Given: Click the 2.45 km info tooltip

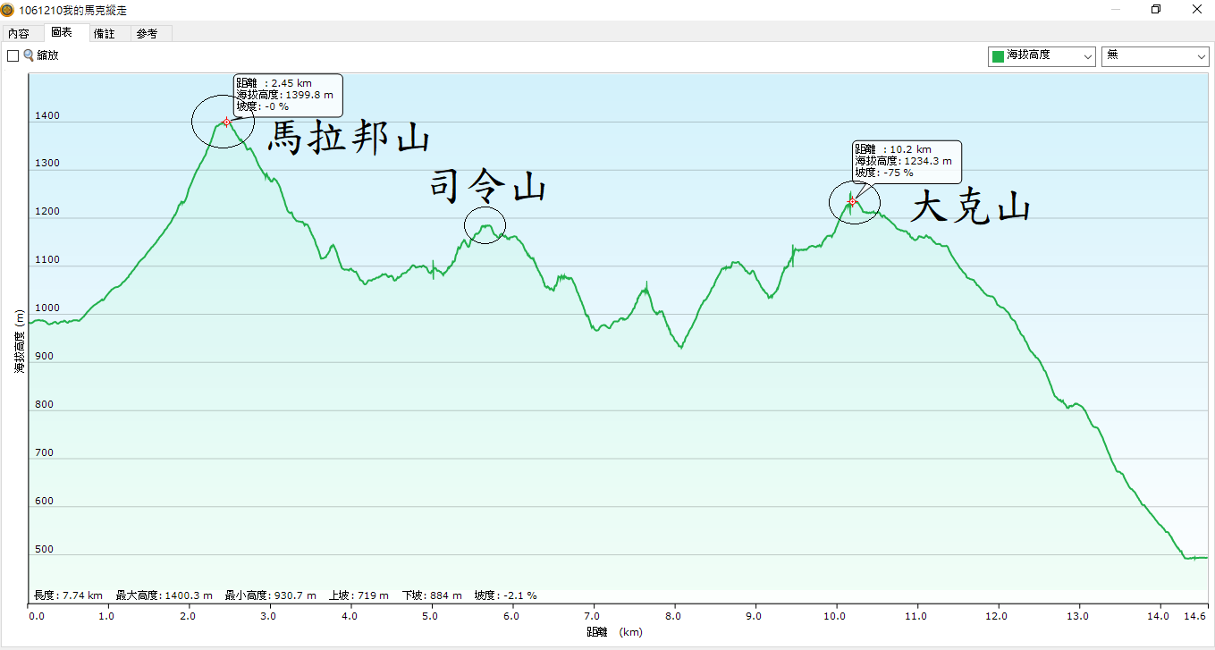Looking at the screenshot, I should pyautogui.click(x=288, y=95).
